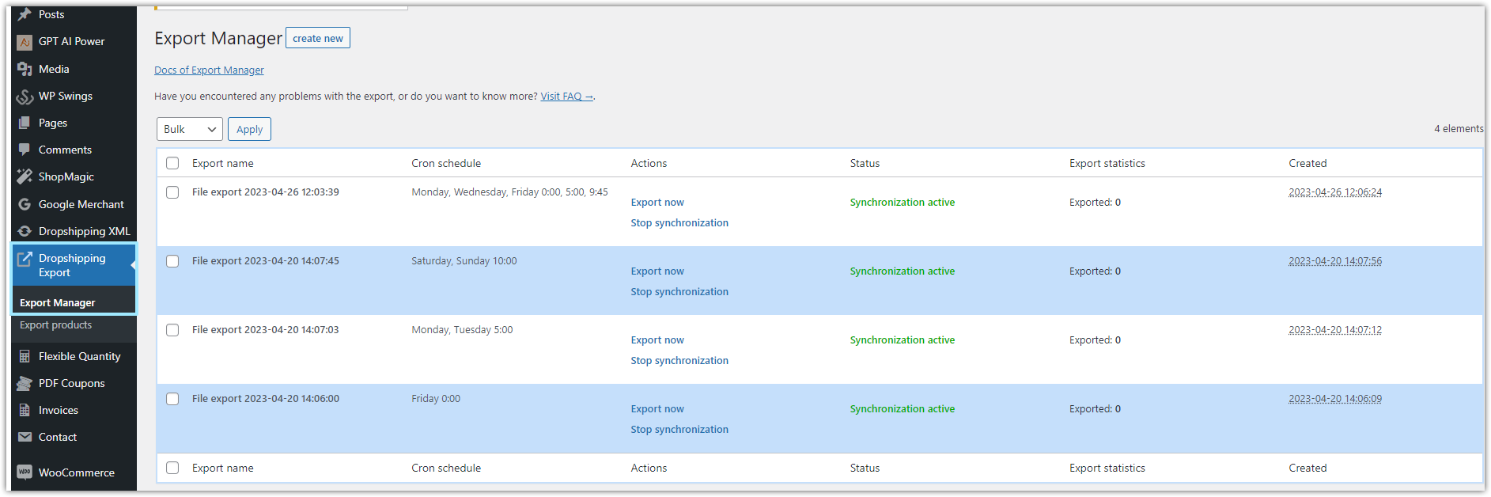Click the WooCommerce logo icon
This screenshot has height=497, width=1491.
25,472
